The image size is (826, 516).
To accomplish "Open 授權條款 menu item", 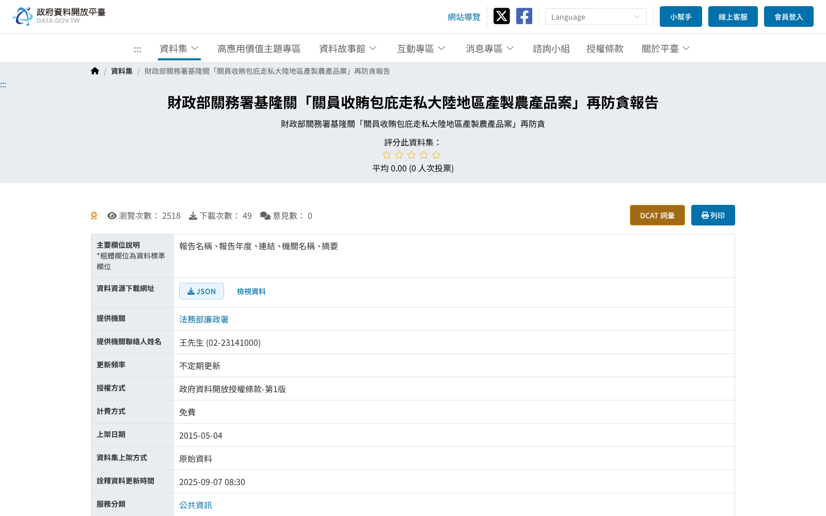I will coord(605,49).
